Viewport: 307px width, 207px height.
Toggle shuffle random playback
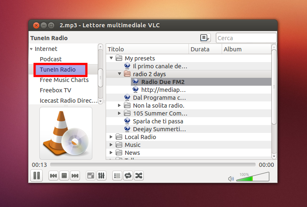coord(139,176)
